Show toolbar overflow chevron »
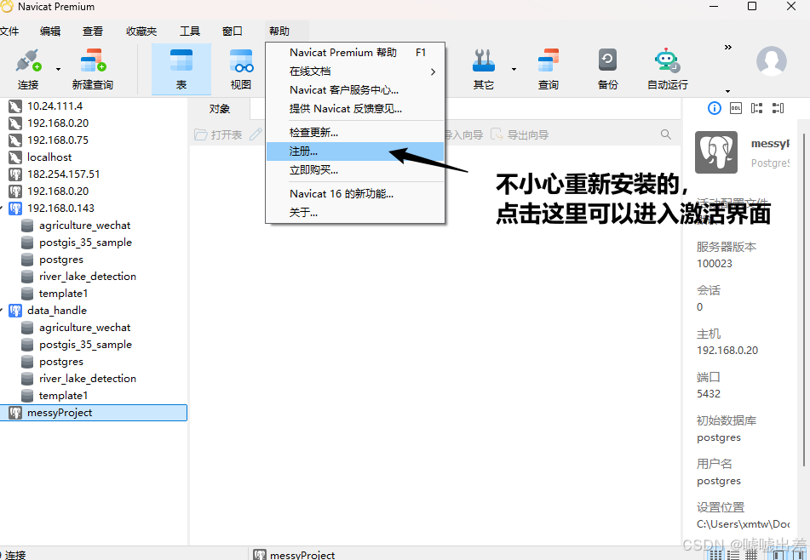810x560 pixels. [728, 48]
